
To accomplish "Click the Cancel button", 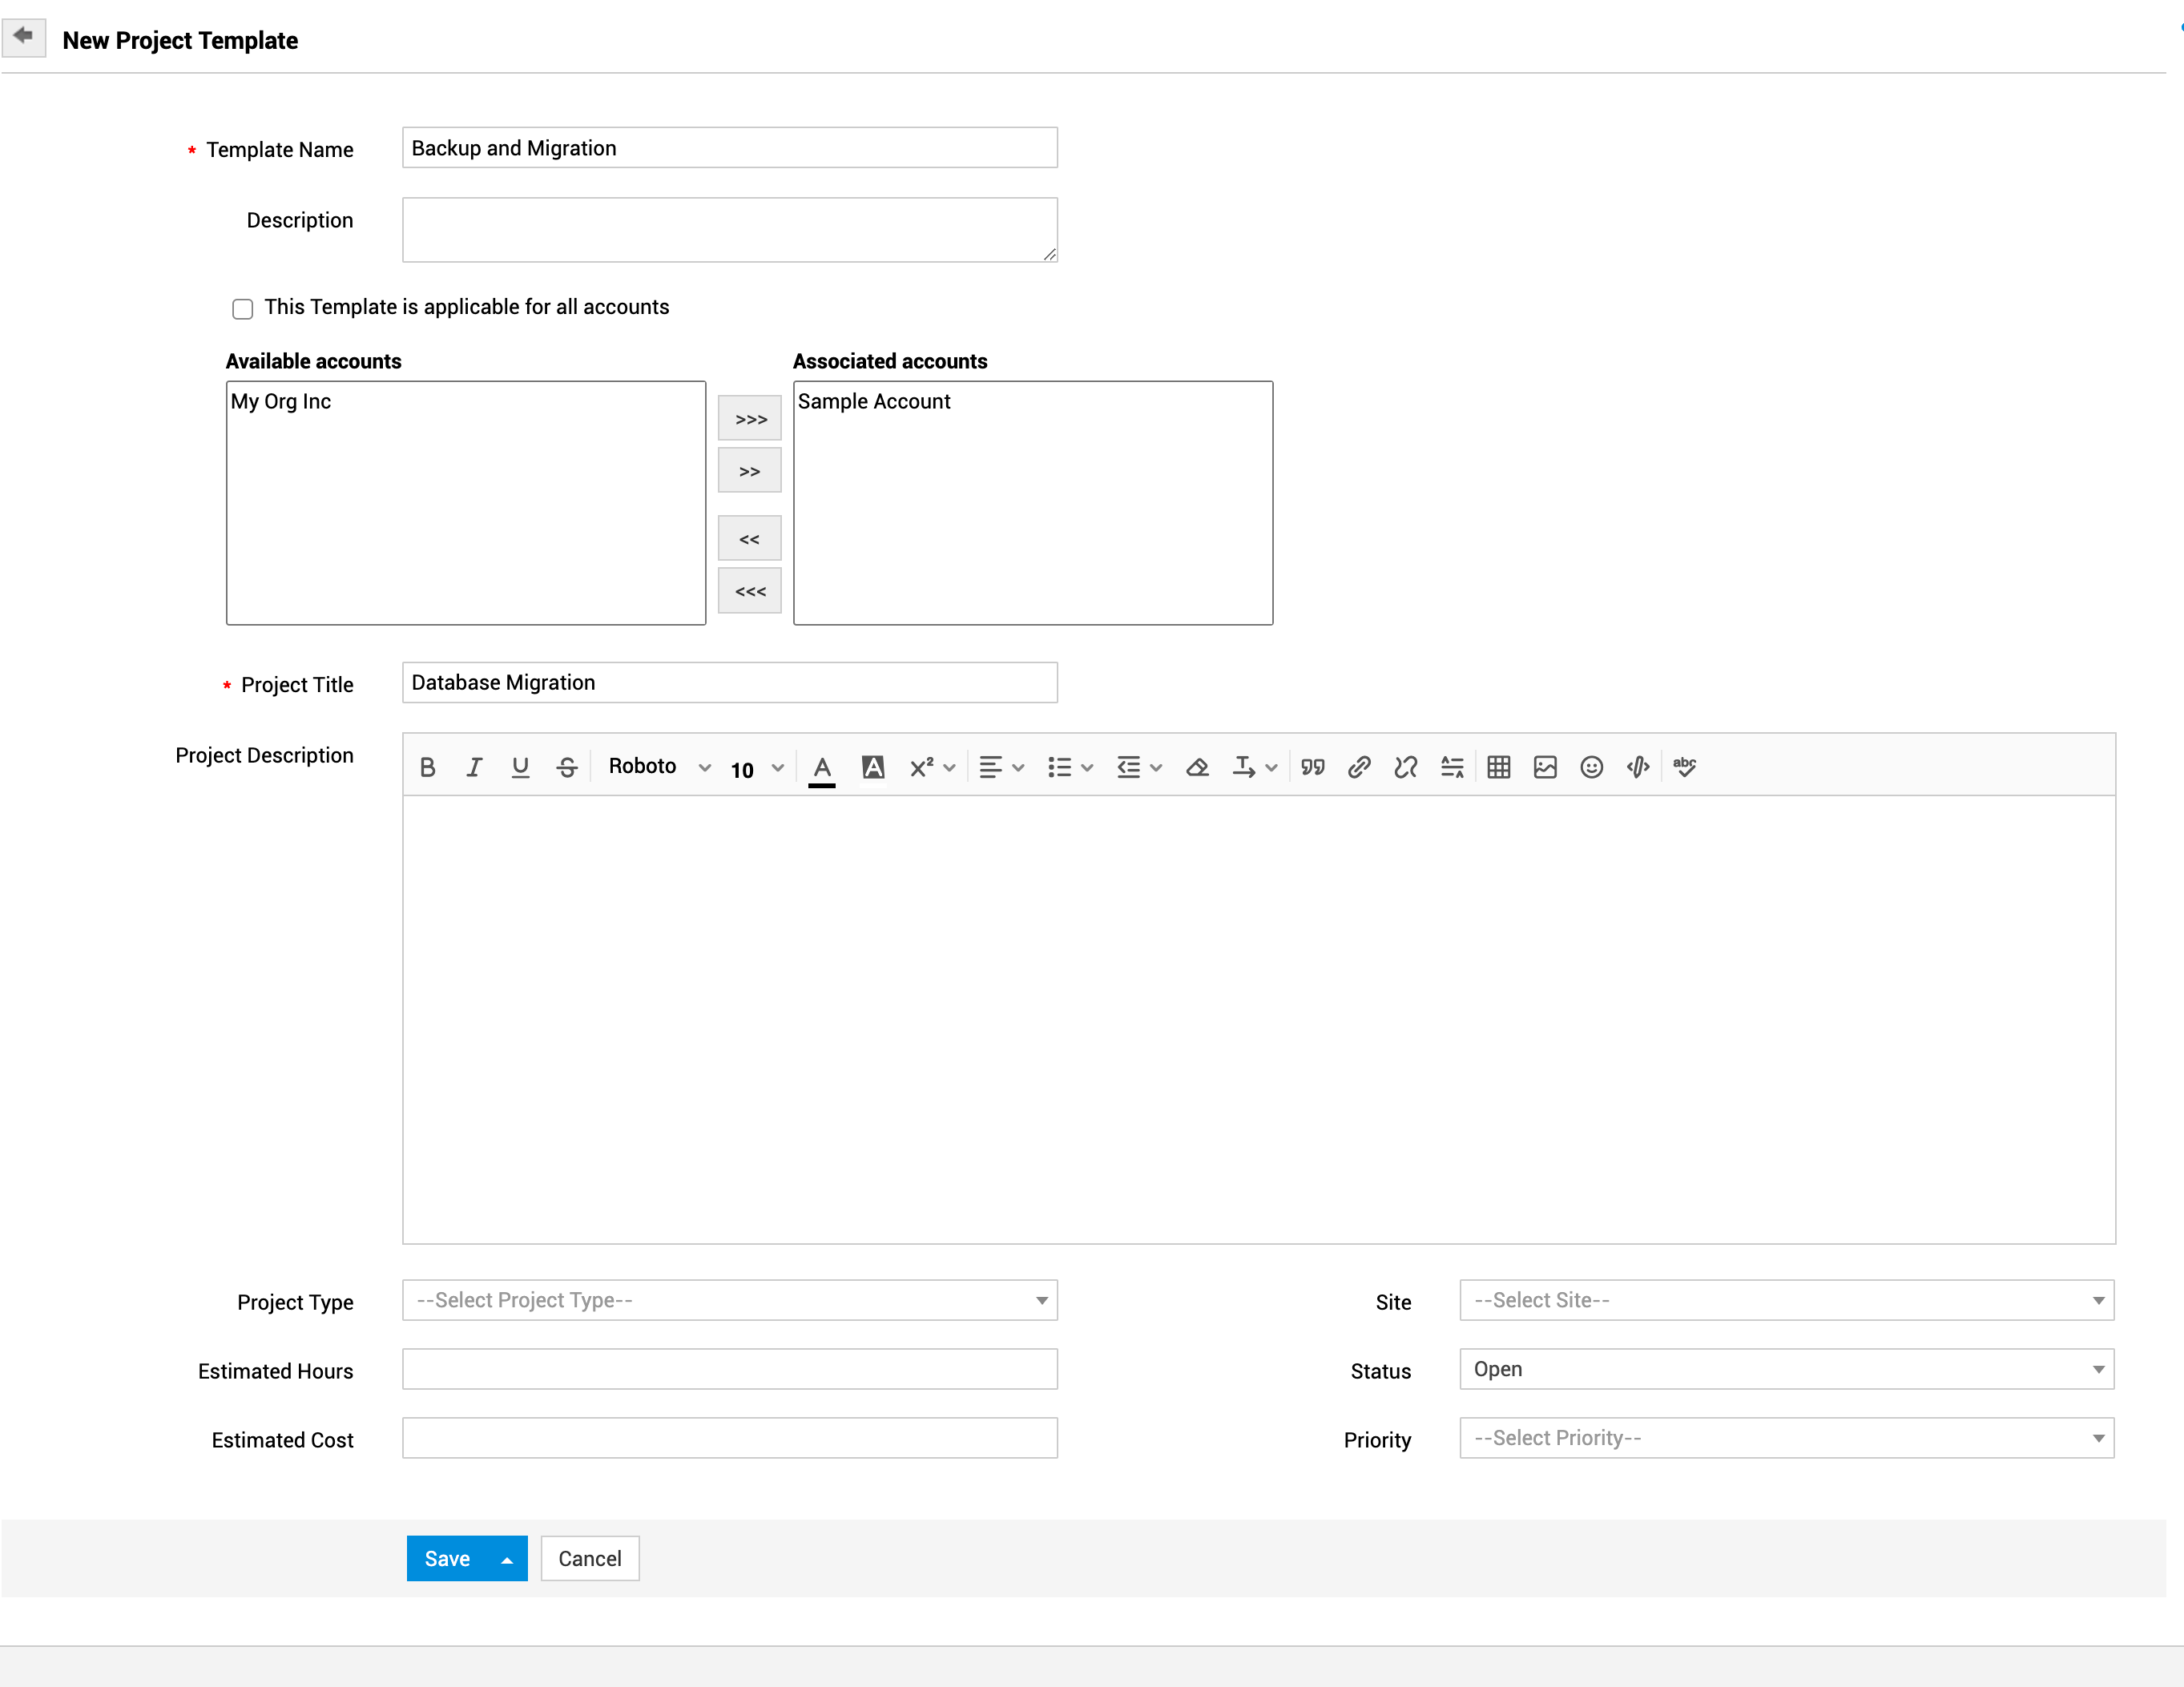I will tap(589, 1558).
